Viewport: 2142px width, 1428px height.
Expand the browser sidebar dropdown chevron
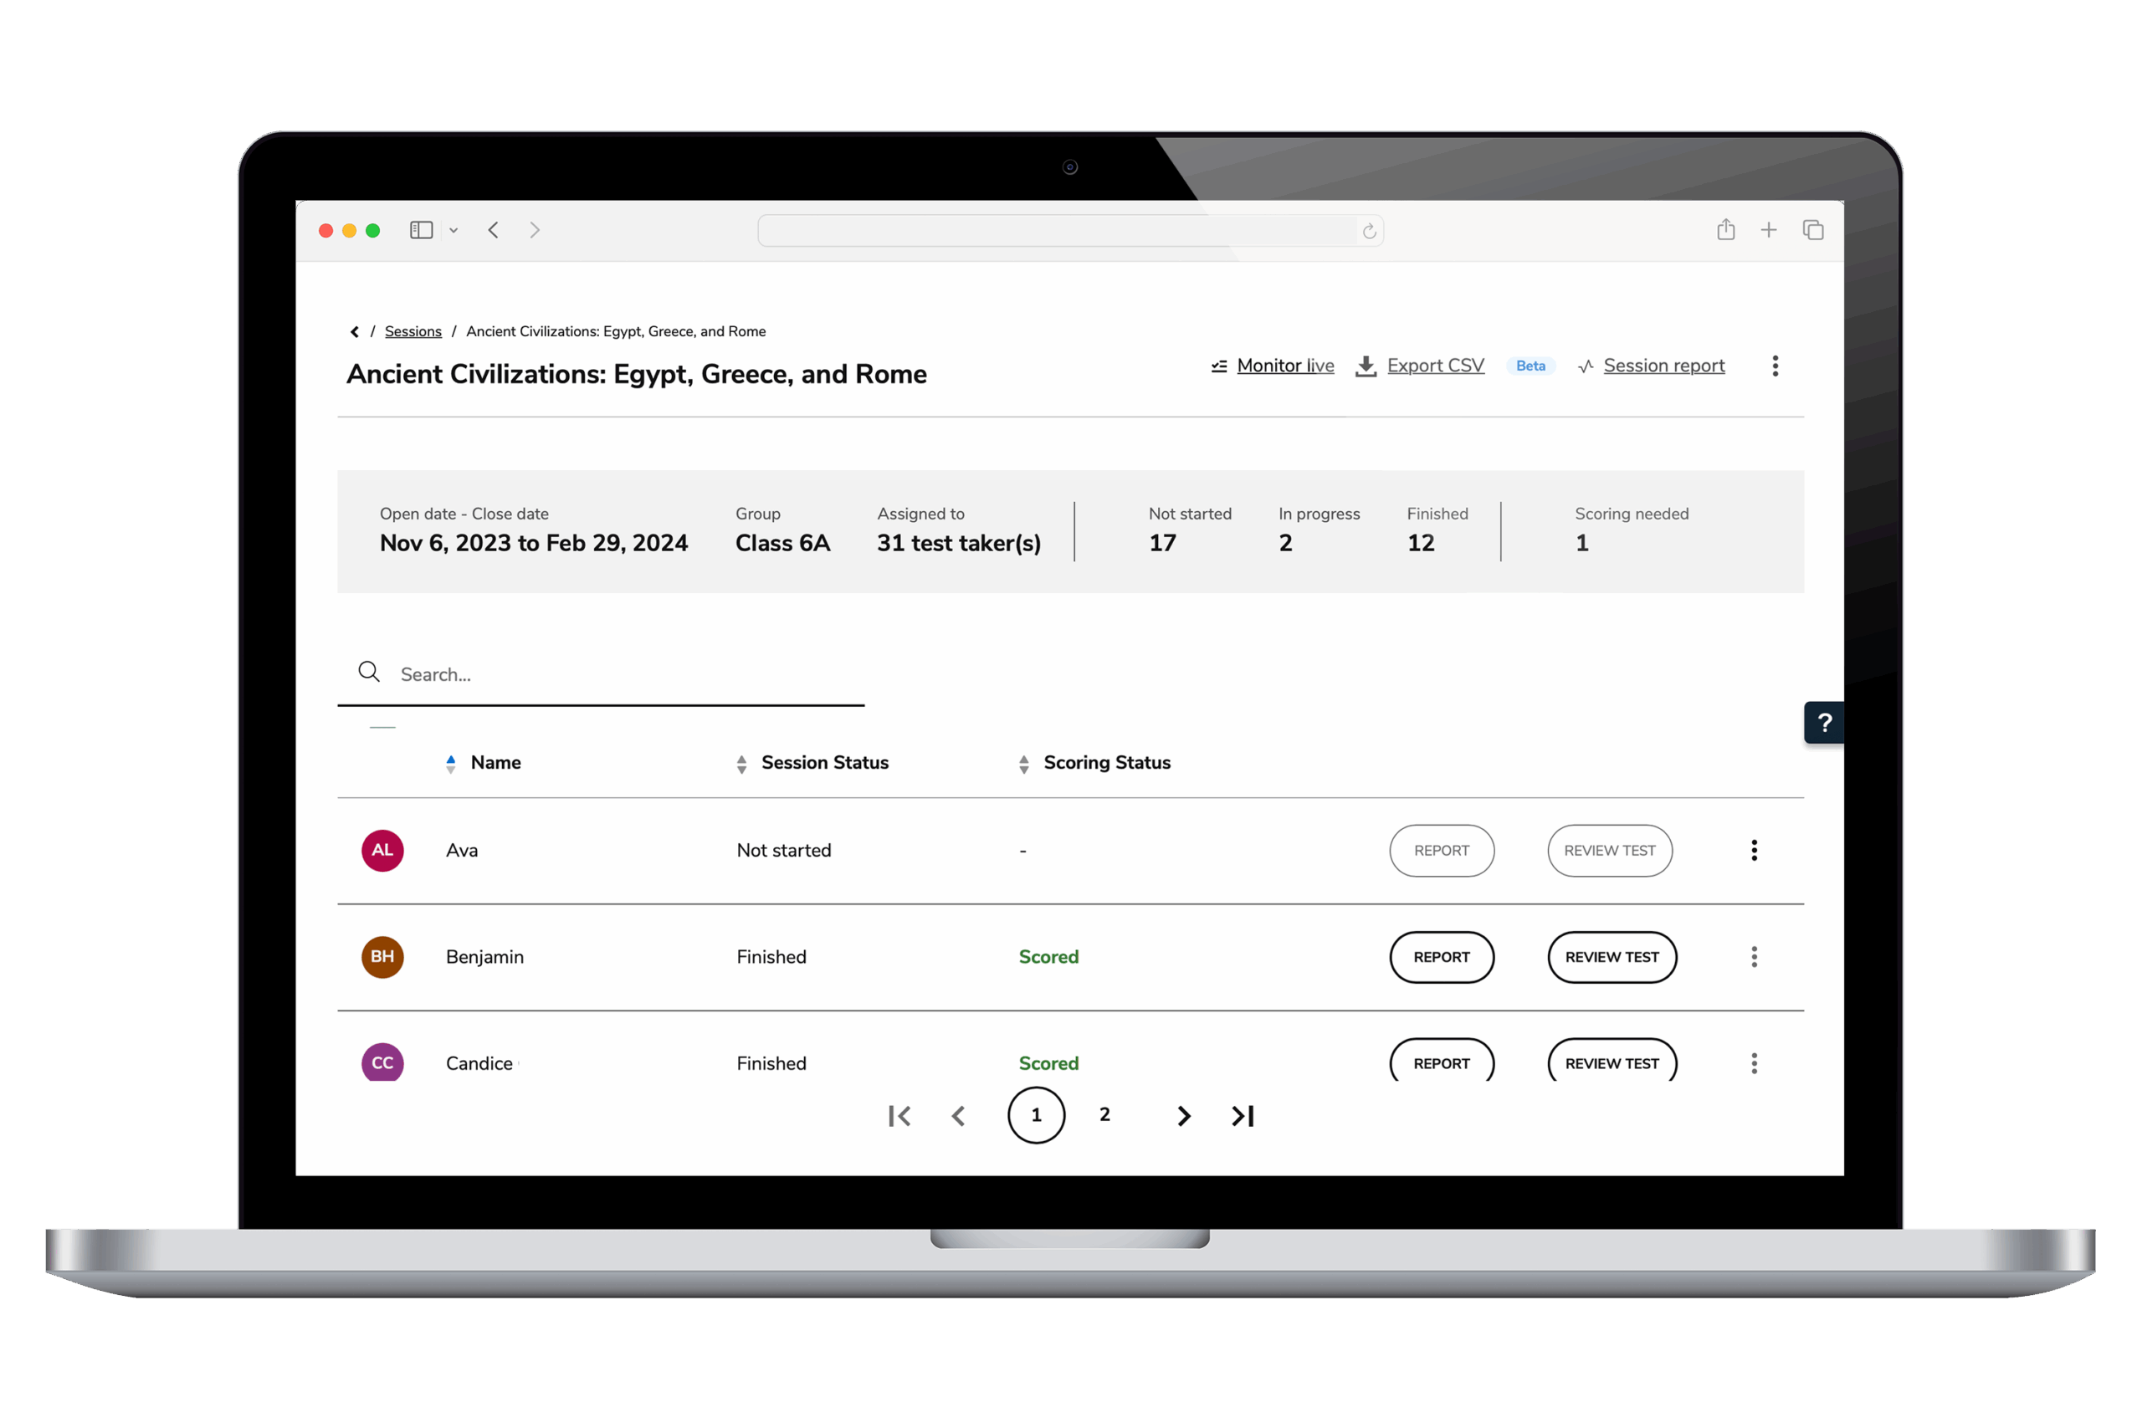(454, 230)
